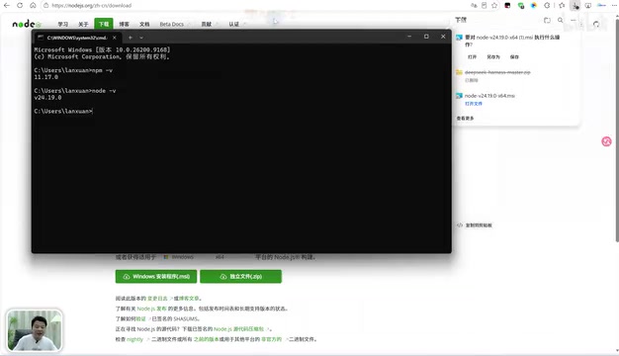The width and height of the screenshot is (619, 356).
Task: Open the 关于 navigation item
Action: [x=83, y=24]
